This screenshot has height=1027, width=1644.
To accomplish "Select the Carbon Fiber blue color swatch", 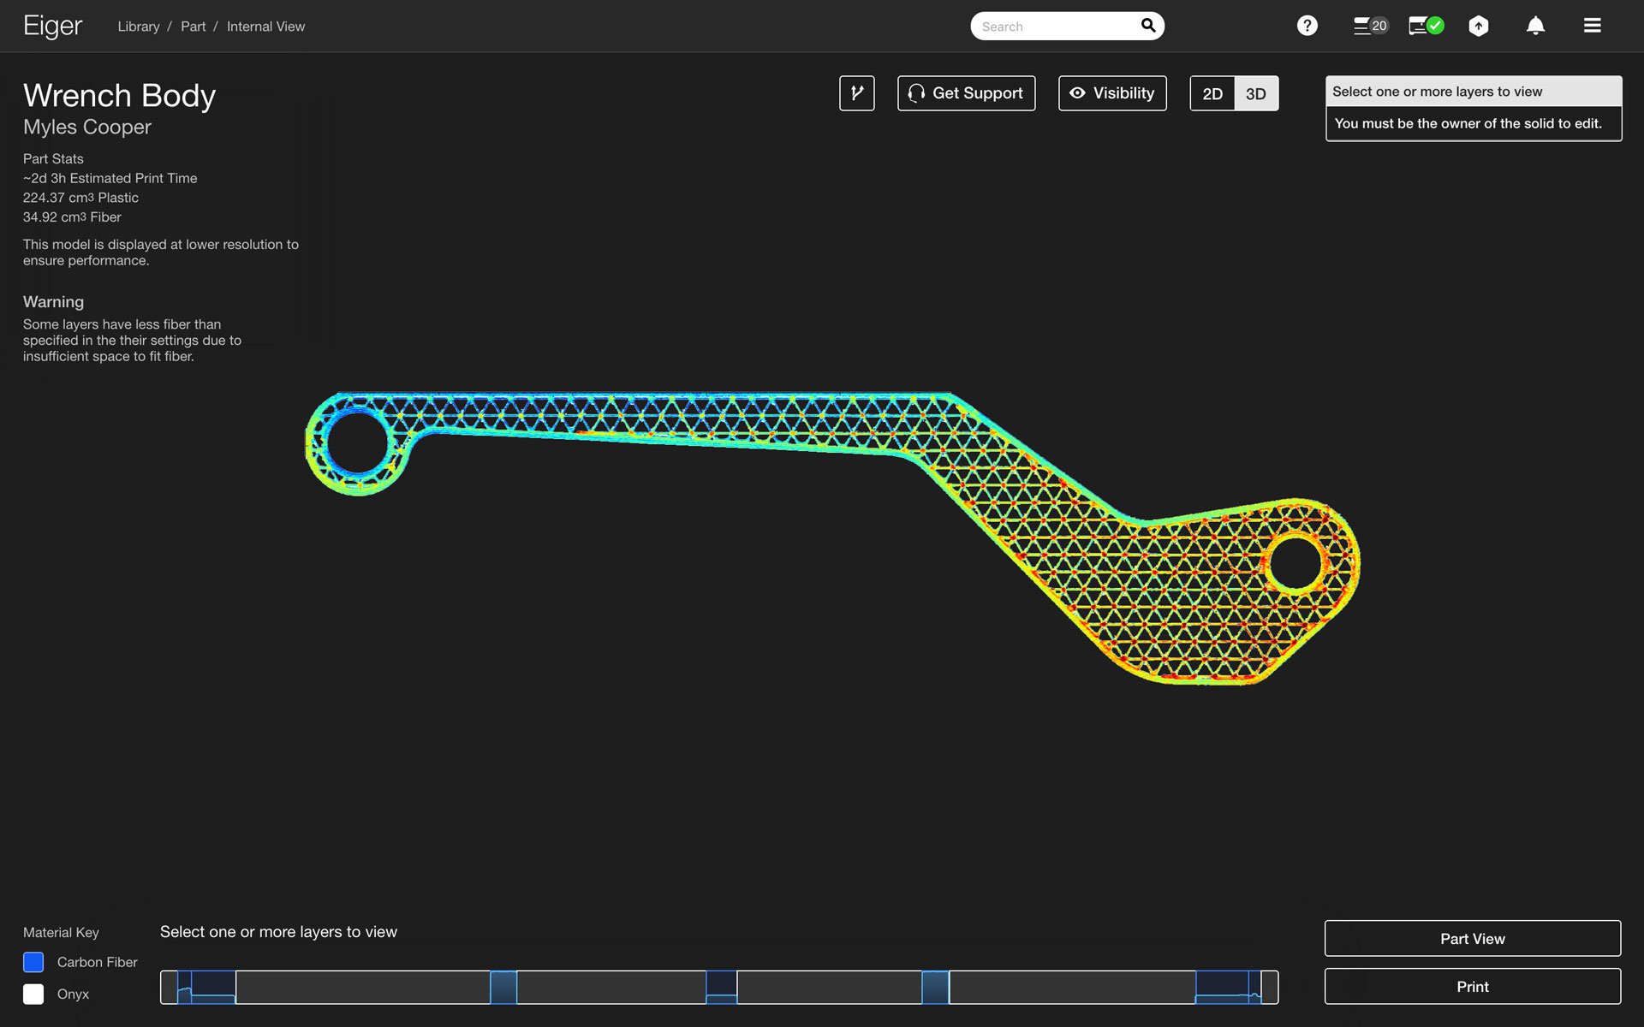I will pos(33,962).
